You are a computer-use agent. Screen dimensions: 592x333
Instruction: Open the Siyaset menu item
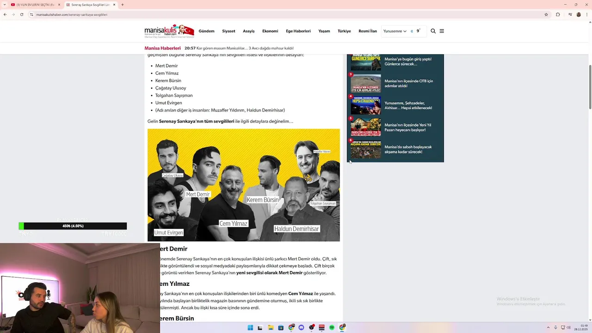pos(228,31)
